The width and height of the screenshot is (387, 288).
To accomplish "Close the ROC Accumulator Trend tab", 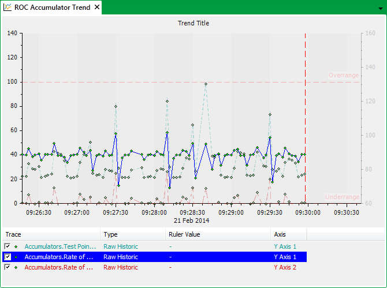I will tap(96, 8).
